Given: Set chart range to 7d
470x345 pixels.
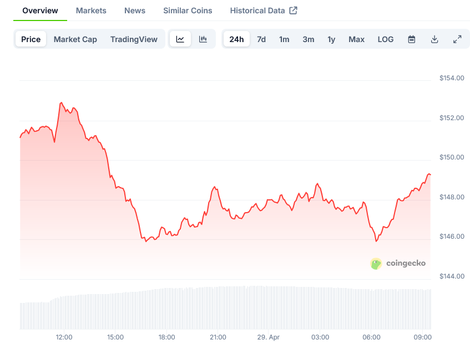Looking at the screenshot, I should [x=261, y=39].
